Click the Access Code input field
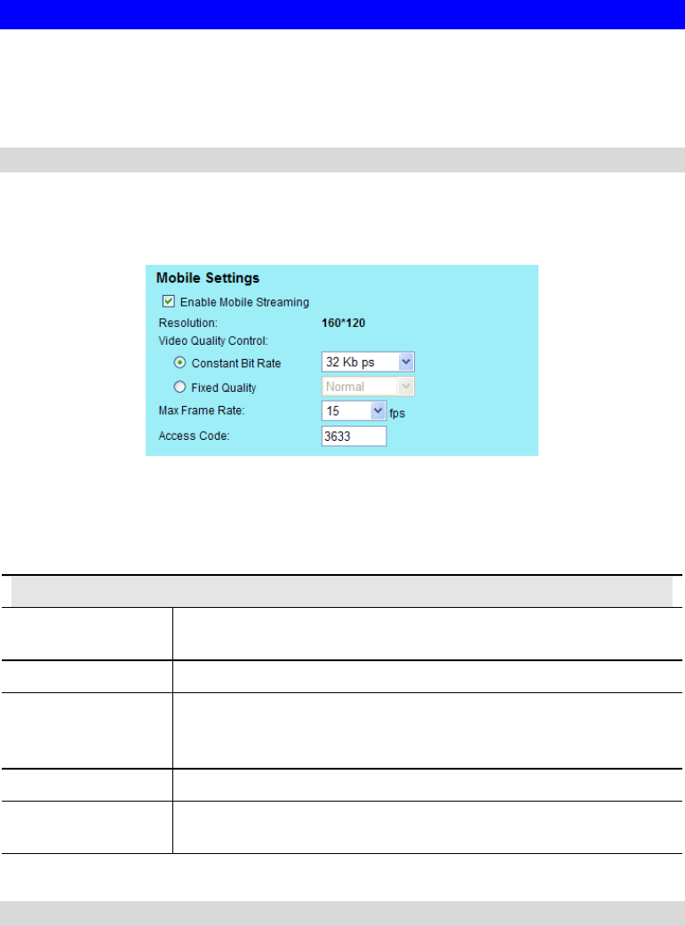This screenshot has height=926, width=685. [354, 436]
